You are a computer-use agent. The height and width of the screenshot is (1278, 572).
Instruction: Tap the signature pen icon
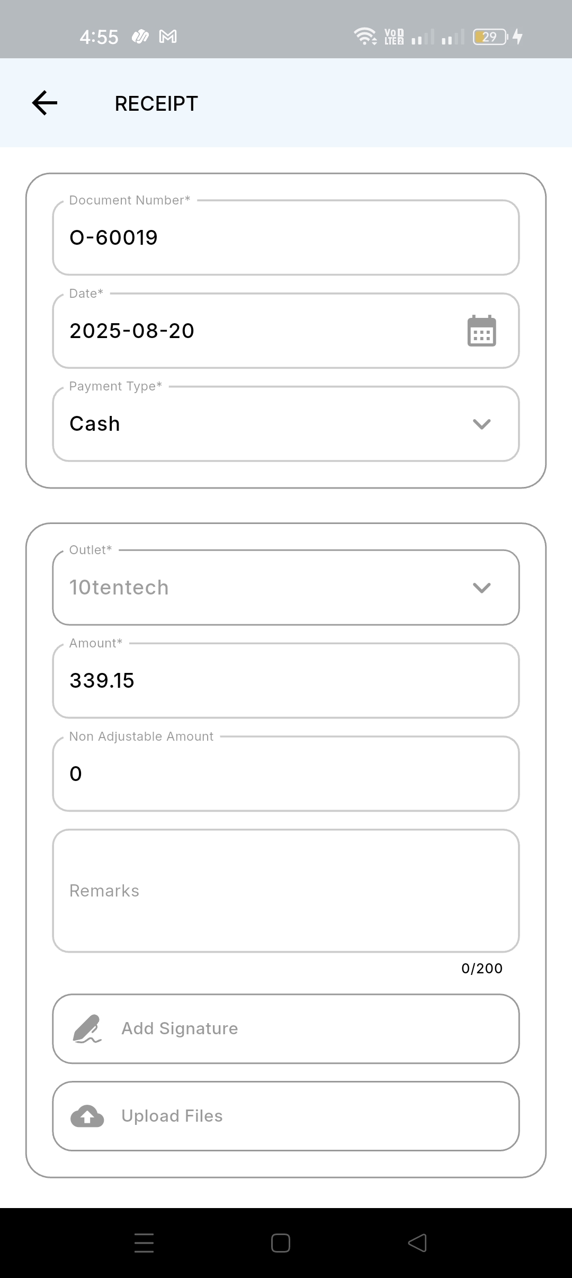(x=87, y=1029)
